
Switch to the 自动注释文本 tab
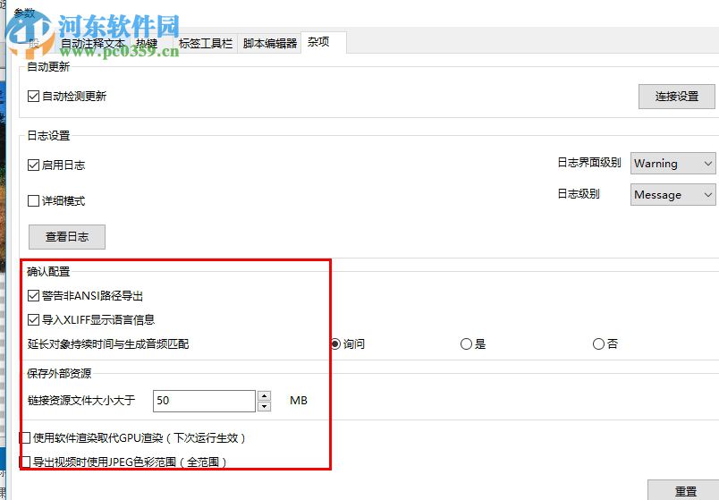[93, 44]
